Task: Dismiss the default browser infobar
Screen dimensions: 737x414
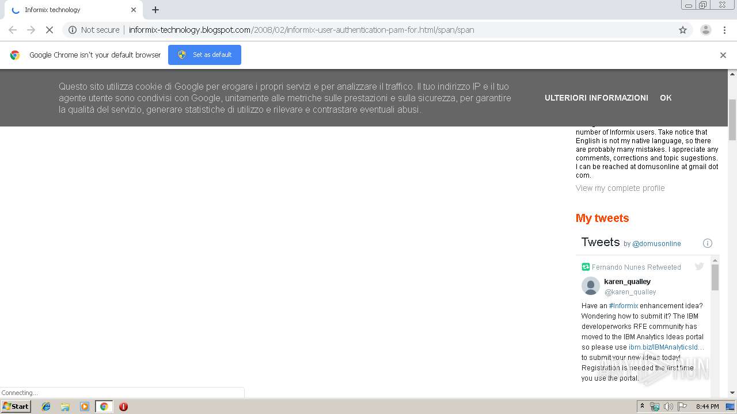Action: [x=723, y=55]
